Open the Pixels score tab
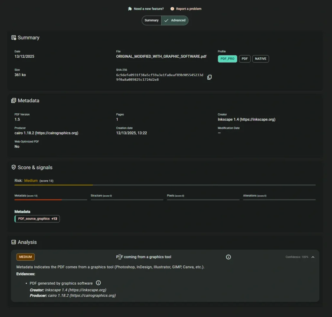Screen dimensions: 332x317 pyautogui.click(x=175, y=196)
